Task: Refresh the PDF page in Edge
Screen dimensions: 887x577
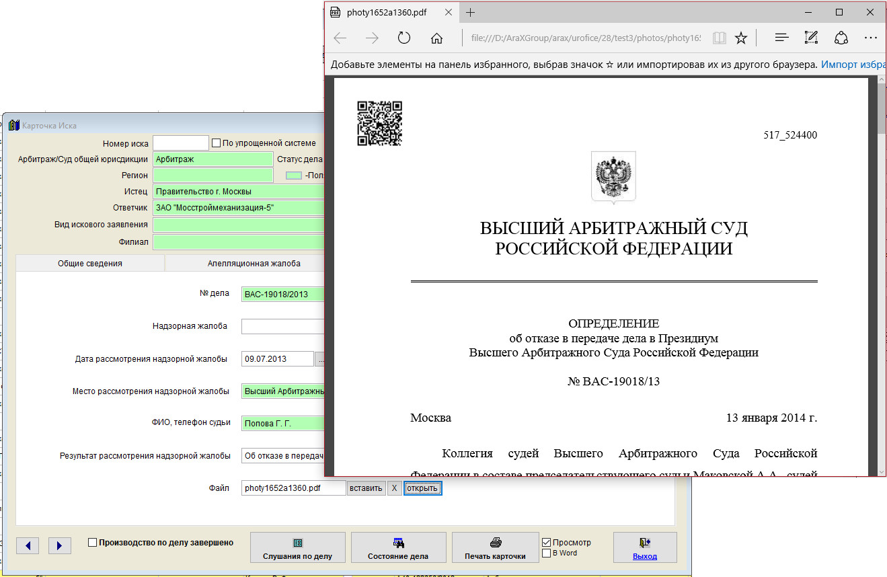Action: 404,38
